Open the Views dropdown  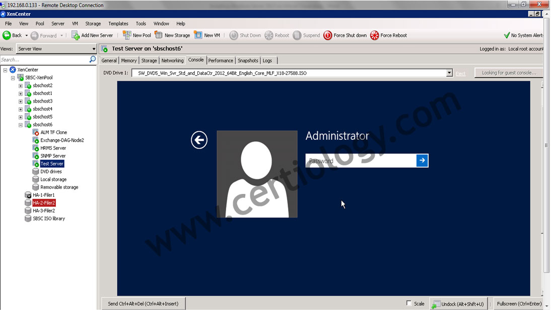coord(56,49)
